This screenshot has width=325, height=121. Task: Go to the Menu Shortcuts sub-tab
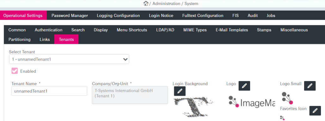click(132, 30)
